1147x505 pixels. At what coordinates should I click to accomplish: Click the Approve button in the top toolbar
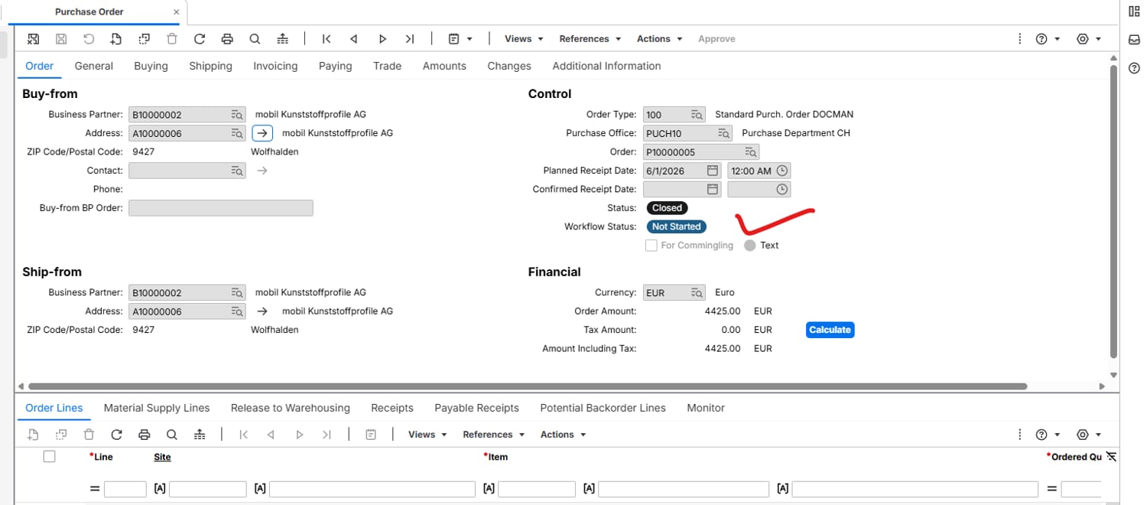(x=716, y=38)
